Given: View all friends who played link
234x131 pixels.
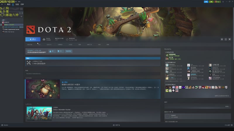Looking at the screenshot, I should click(x=222, y=96).
